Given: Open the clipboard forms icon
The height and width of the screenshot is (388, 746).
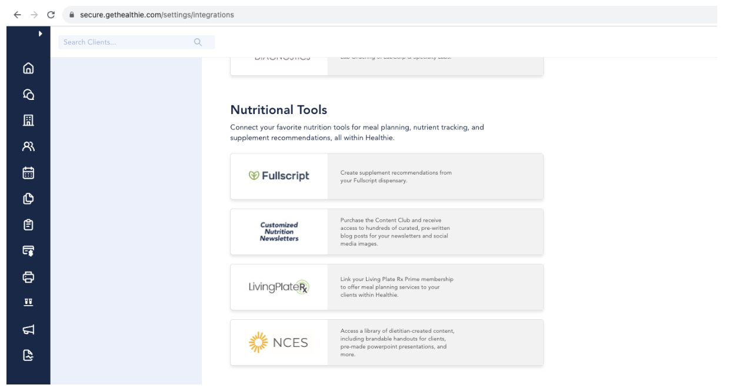Looking at the screenshot, I should click(x=28, y=225).
